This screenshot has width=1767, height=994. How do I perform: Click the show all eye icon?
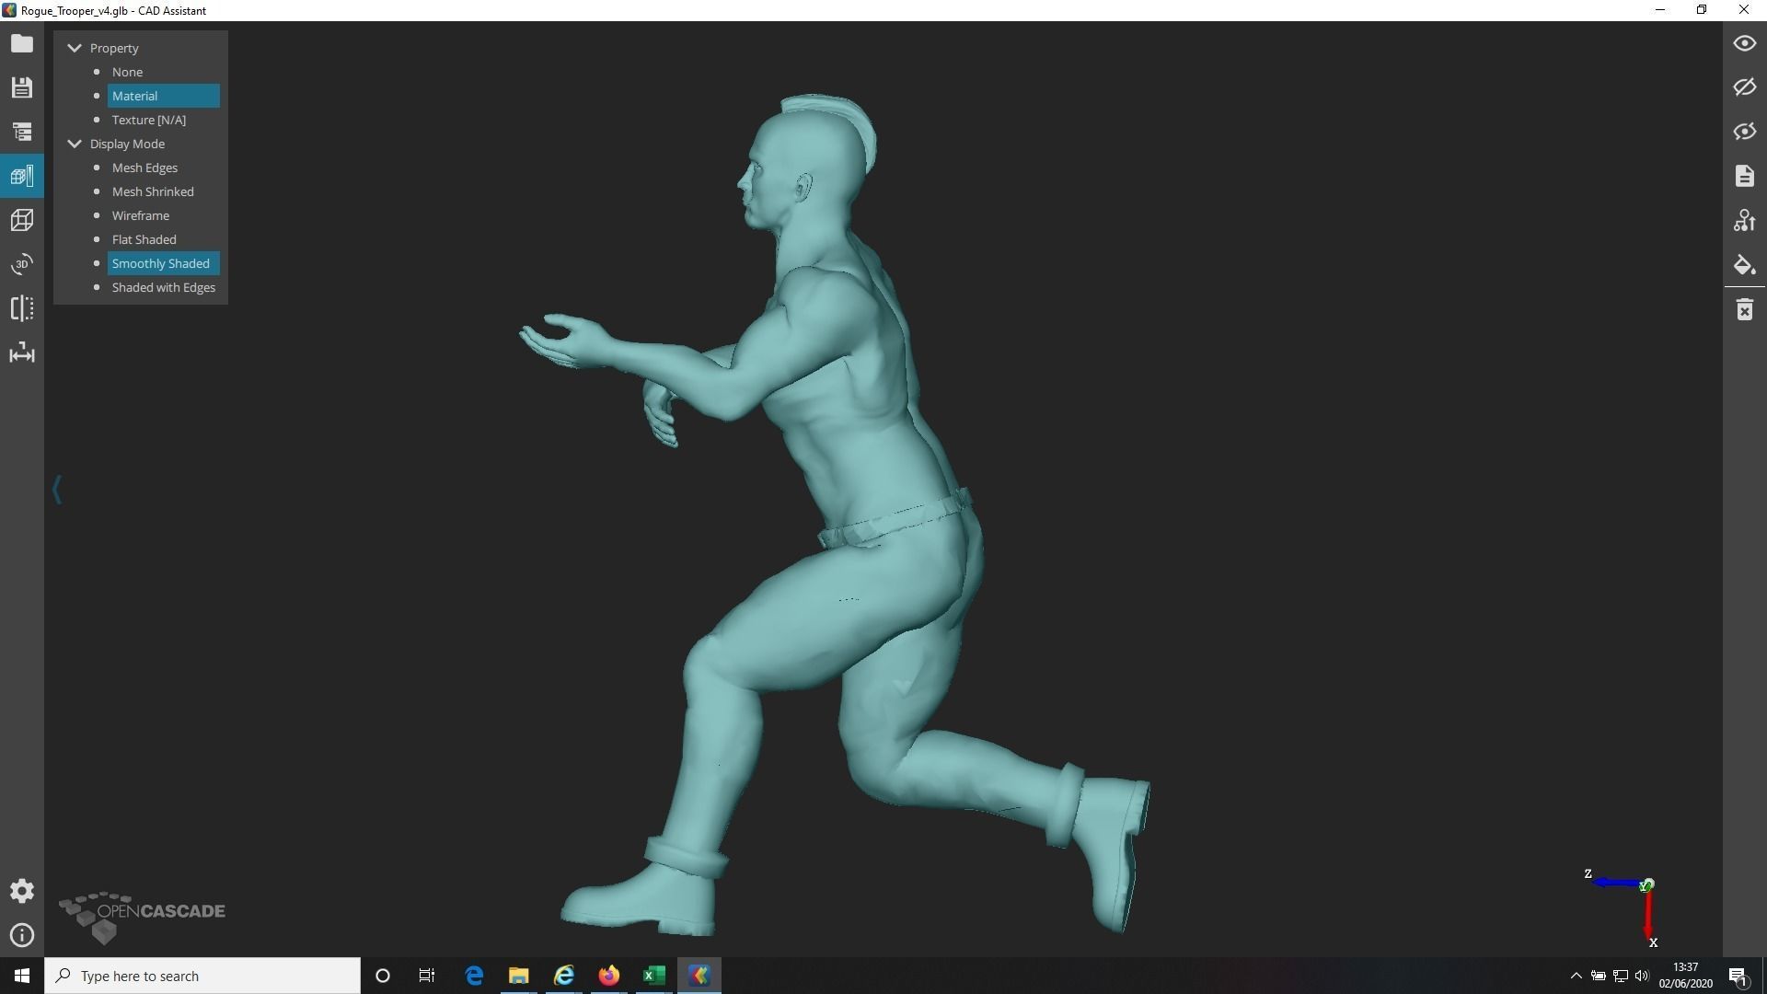coord(1744,43)
